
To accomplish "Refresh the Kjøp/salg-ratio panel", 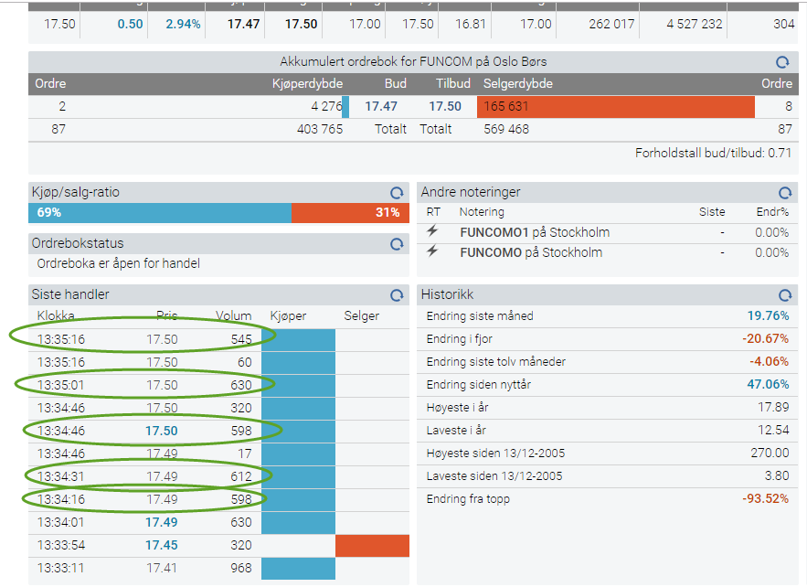I will pyautogui.click(x=397, y=193).
